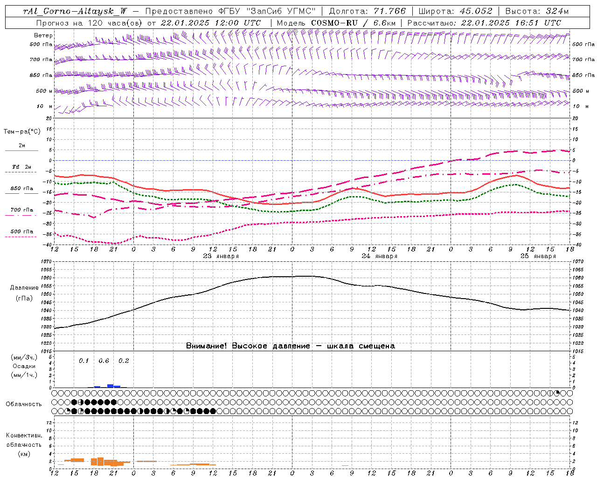
Task: Click the Td 2м dew point legend entry
Action: pos(21,167)
